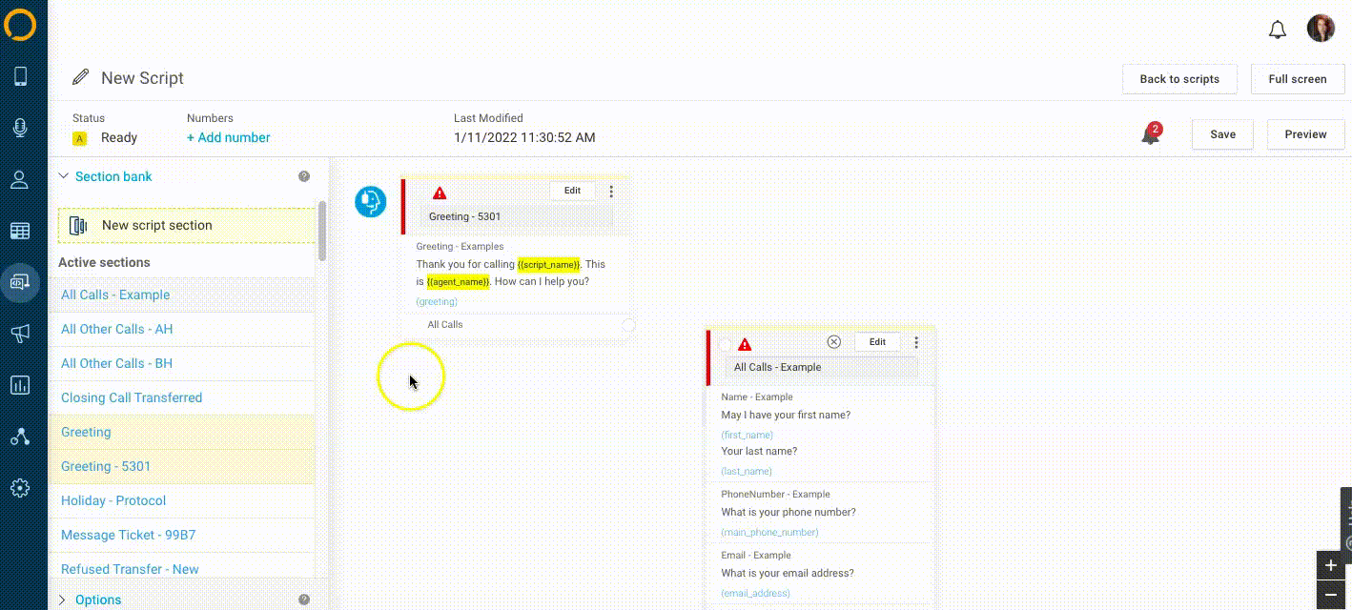Click input connector circle on All Calls - Example
The image size is (1352, 610).
pos(726,344)
